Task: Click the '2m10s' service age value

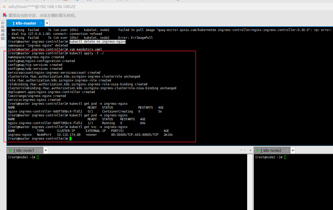Action: tap(168, 135)
